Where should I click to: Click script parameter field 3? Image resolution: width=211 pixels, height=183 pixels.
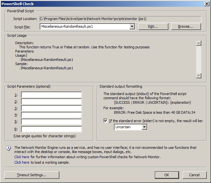[51, 108]
